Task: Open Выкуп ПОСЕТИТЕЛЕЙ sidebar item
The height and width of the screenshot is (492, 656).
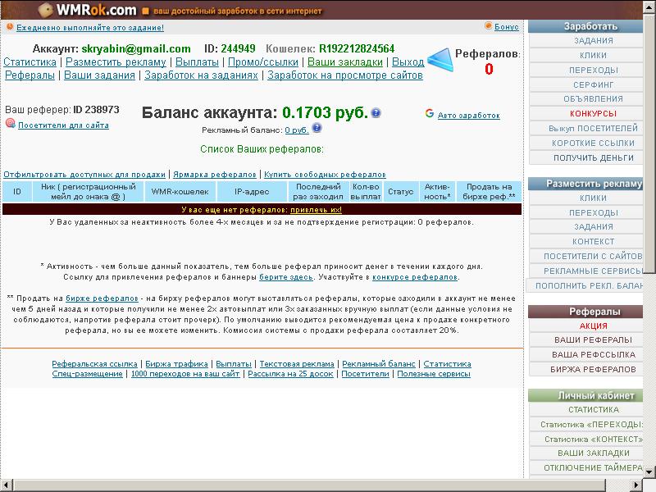Action: tap(586, 128)
